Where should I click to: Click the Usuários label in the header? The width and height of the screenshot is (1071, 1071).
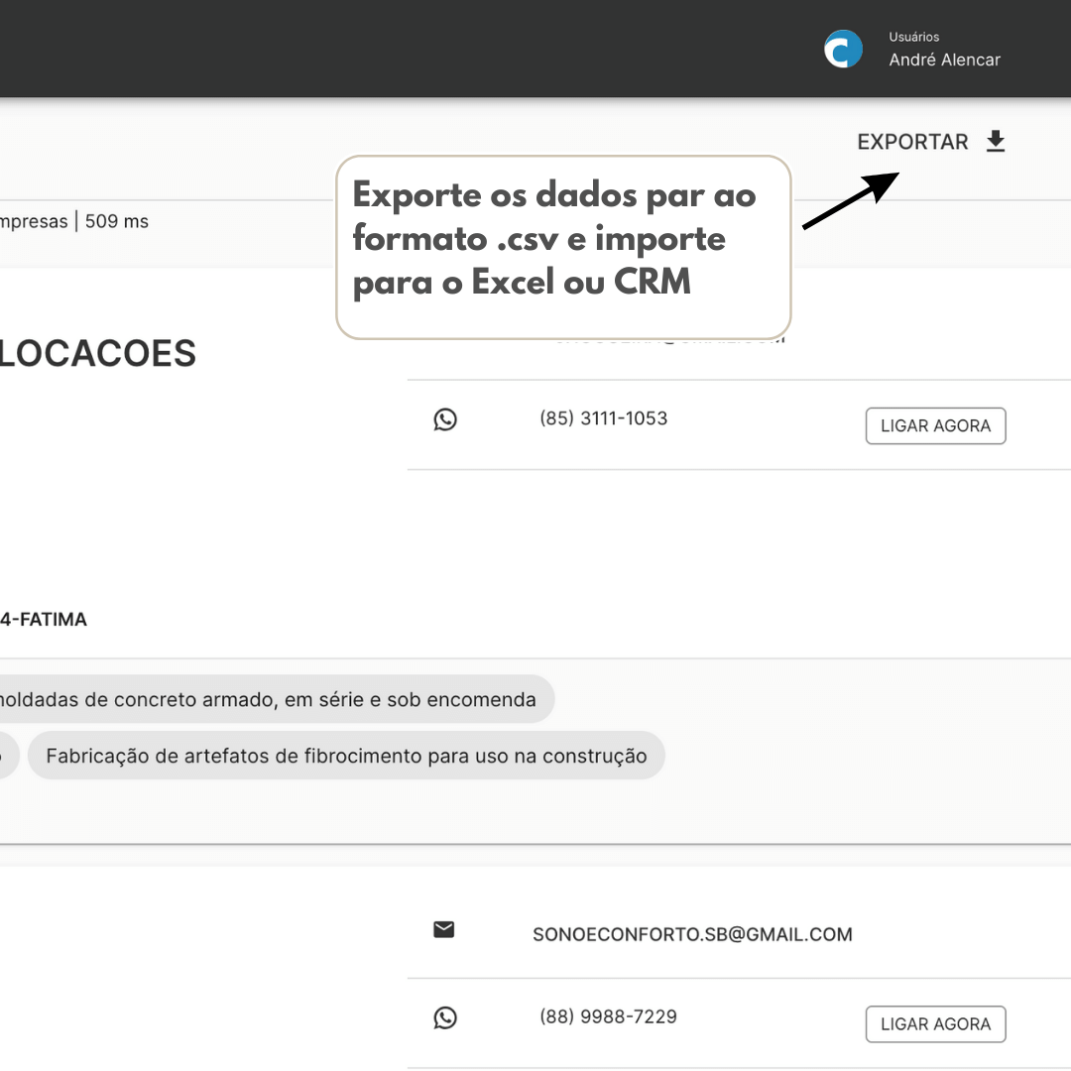coord(913,37)
